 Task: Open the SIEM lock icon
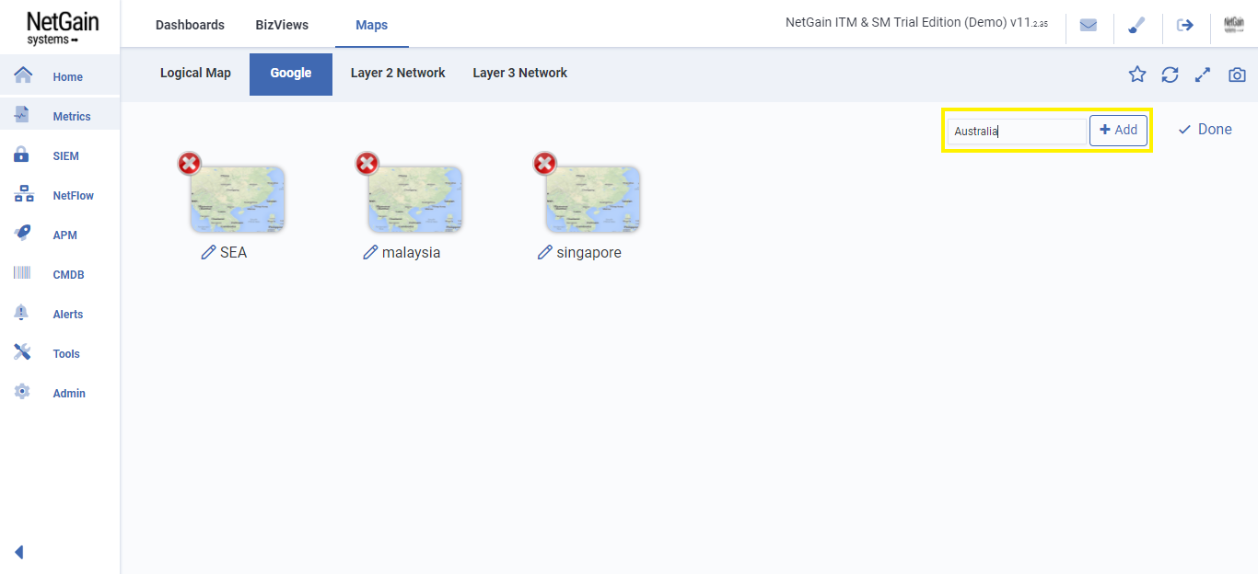tap(22, 155)
